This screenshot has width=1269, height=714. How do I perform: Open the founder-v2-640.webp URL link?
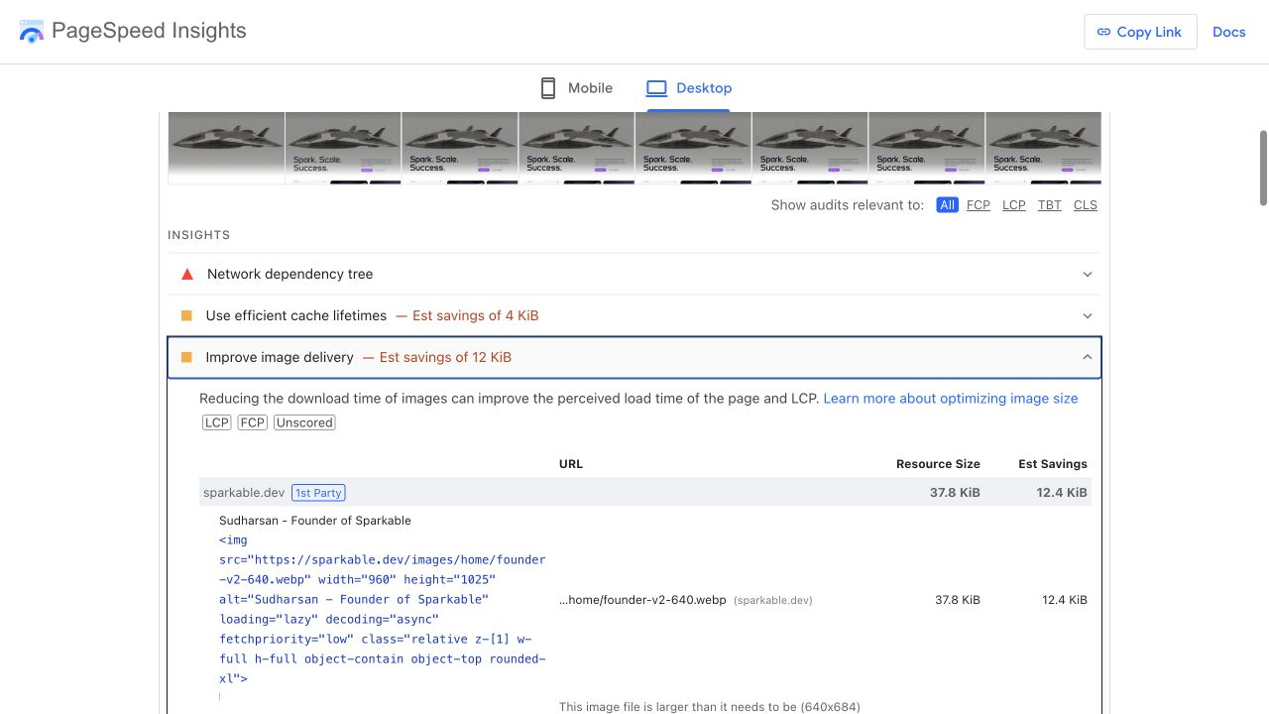point(642,600)
